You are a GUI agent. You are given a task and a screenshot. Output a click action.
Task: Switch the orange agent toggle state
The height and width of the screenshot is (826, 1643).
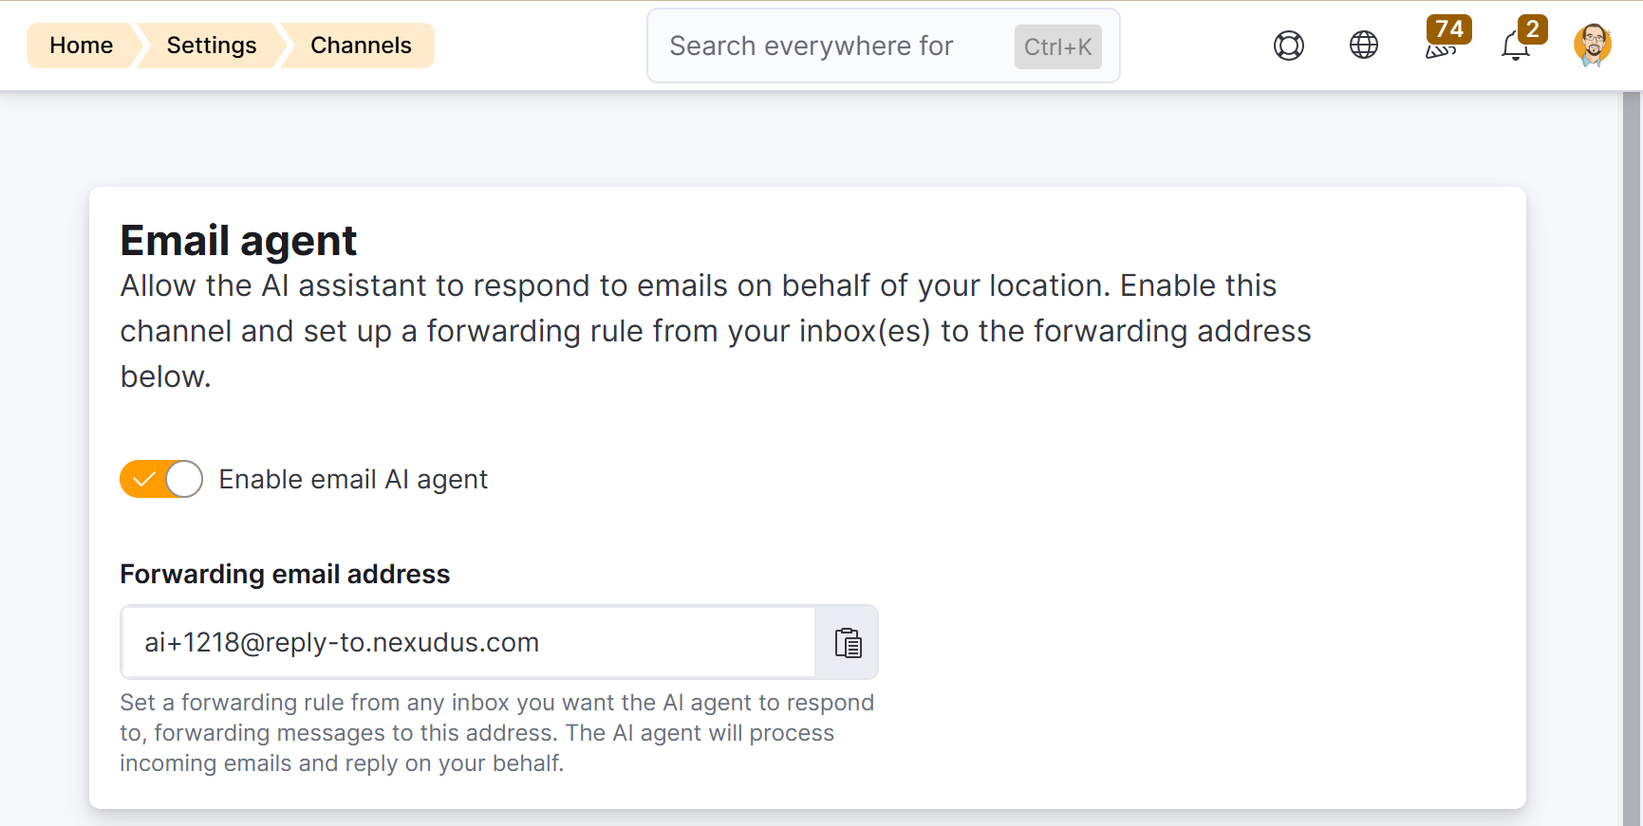(160, 479)
